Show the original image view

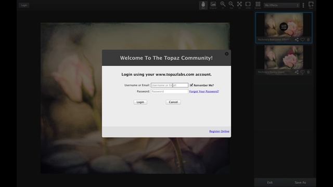(213, 5)
